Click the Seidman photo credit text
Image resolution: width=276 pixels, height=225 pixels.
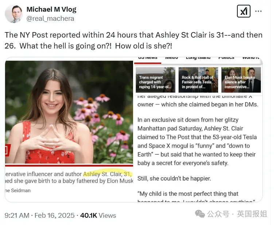pyautogui.click(x=18, y=190)
